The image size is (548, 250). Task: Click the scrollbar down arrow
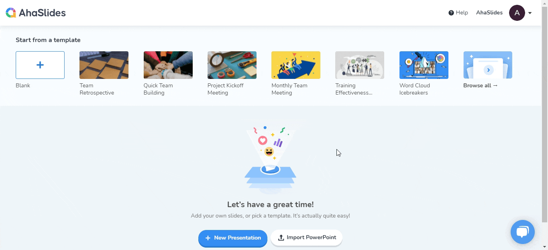pyautogui.click(x=544, y=247)
